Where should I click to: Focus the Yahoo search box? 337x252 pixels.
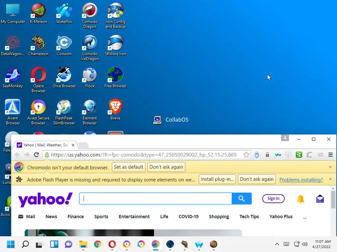[156, 199]
